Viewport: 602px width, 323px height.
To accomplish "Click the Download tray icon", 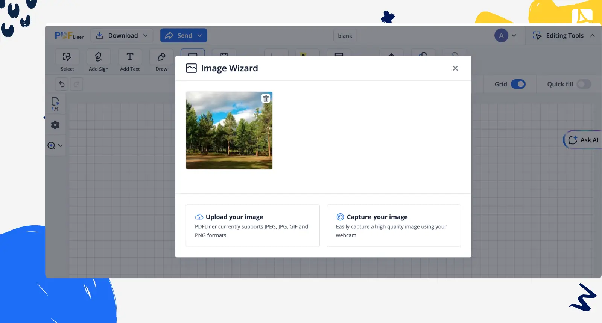I will point(99,36).
